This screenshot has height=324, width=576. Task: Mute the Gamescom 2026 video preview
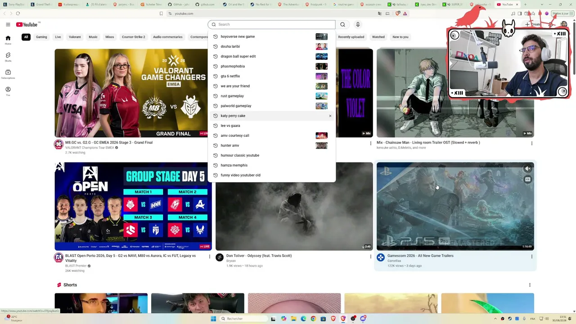tap(528, 168)
